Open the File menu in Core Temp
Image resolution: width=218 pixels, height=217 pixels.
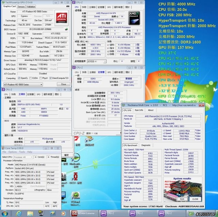(x=4, y=152)
